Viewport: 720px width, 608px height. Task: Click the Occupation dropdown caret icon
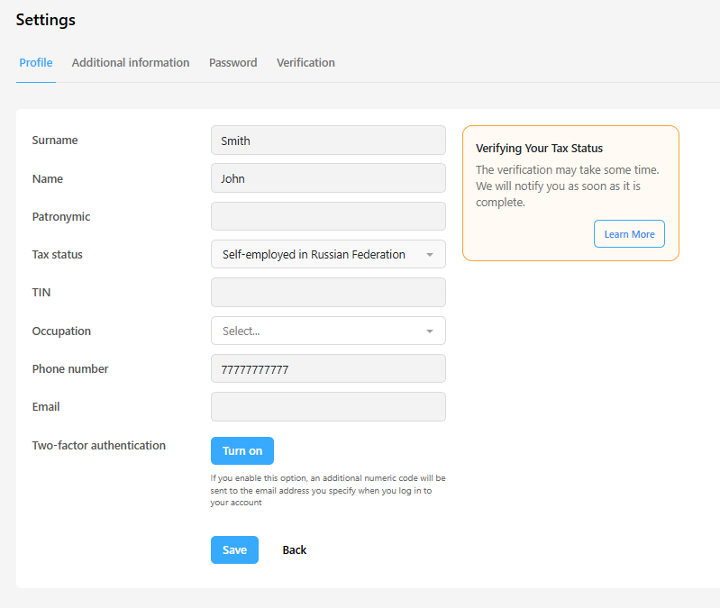(429, 331)
